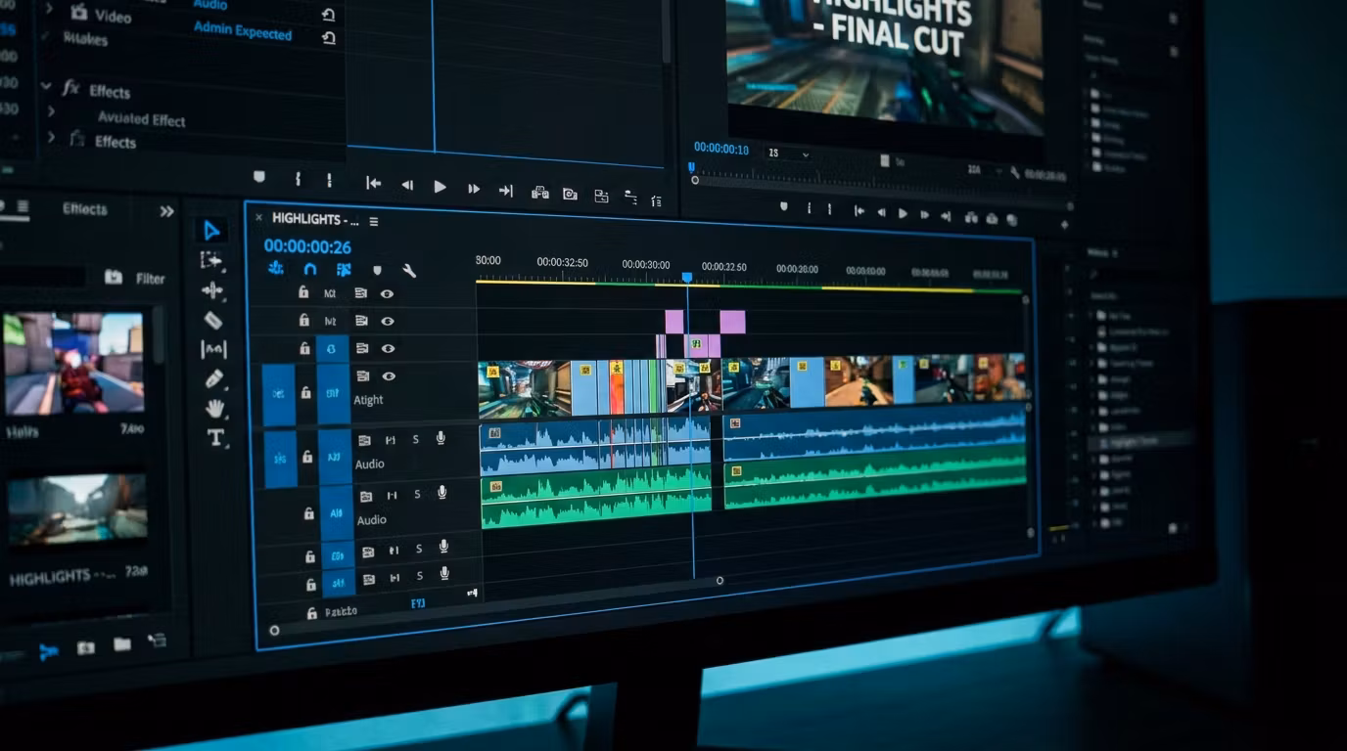Play the program monitor sequence
The height and width of the screenshot is (751, 1347).
(x=903, y=213)
